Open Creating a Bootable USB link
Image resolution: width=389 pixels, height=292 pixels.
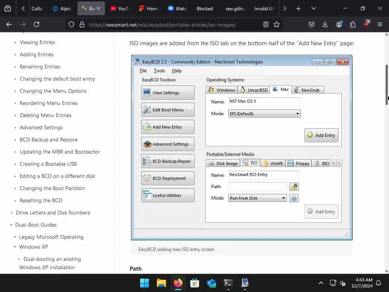(x=48, y=164)
